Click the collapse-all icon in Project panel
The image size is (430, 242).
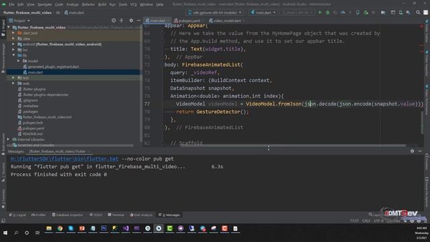coord(121,20)
